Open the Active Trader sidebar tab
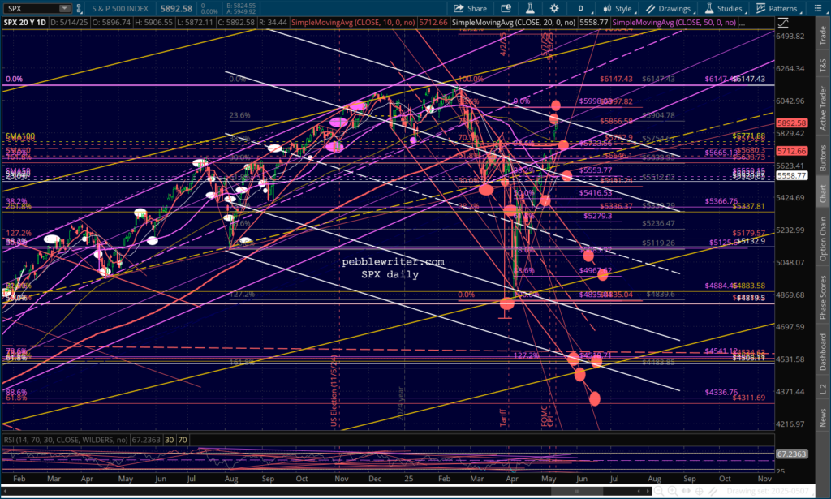This screenshot has height=499, width=831. tap(822, 107)
